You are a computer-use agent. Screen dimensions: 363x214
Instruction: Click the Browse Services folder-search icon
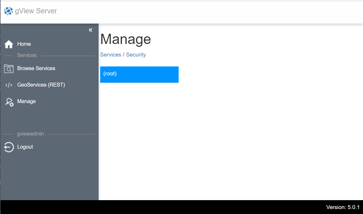coord(9,69)
